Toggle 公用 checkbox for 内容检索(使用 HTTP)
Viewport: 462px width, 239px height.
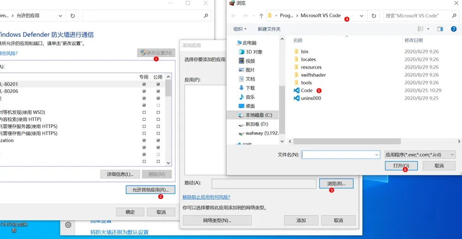click(x=158, y=120)
